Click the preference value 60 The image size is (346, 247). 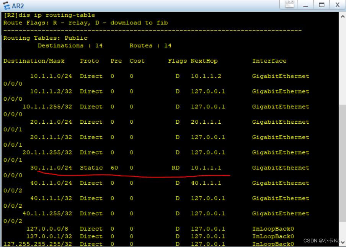coord(114,168)
